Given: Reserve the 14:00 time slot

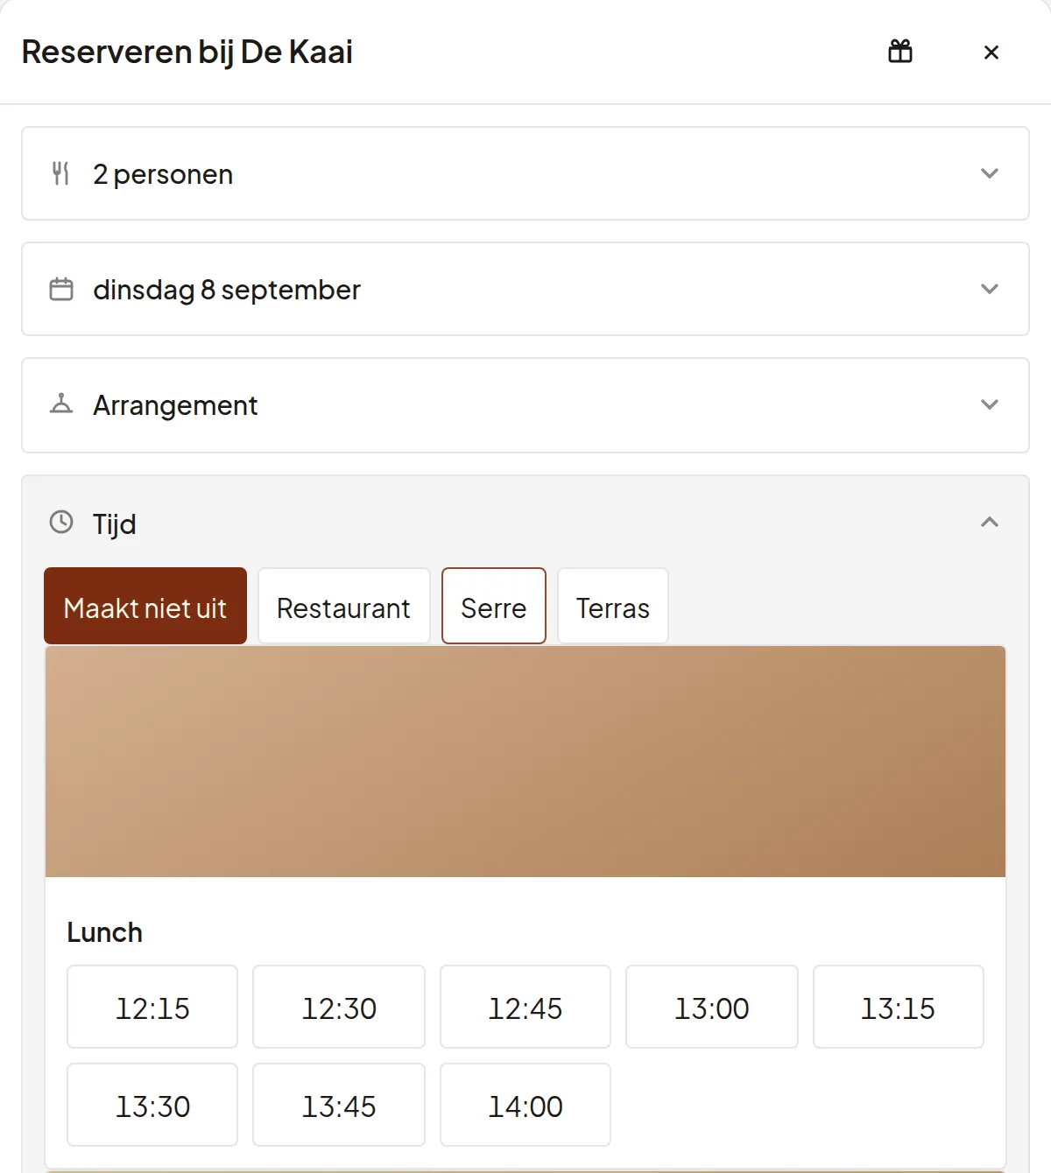Looking at the screenshot, I should pyautogui.click(x=525, y=1105).
